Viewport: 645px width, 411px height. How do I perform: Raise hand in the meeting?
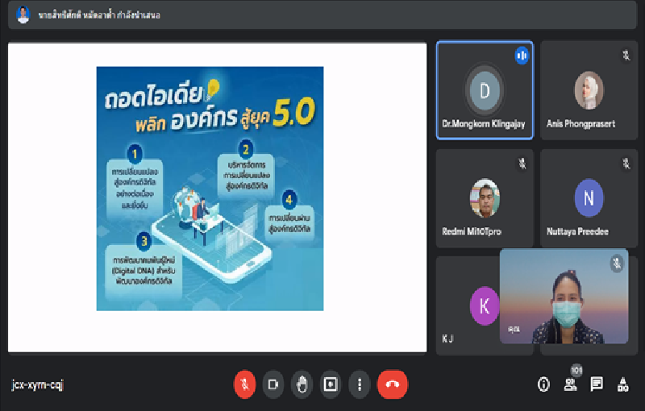click(x=302, y=384)
